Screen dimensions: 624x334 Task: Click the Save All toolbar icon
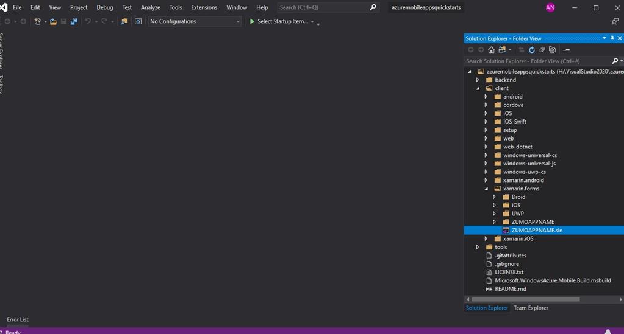(74, 21)
